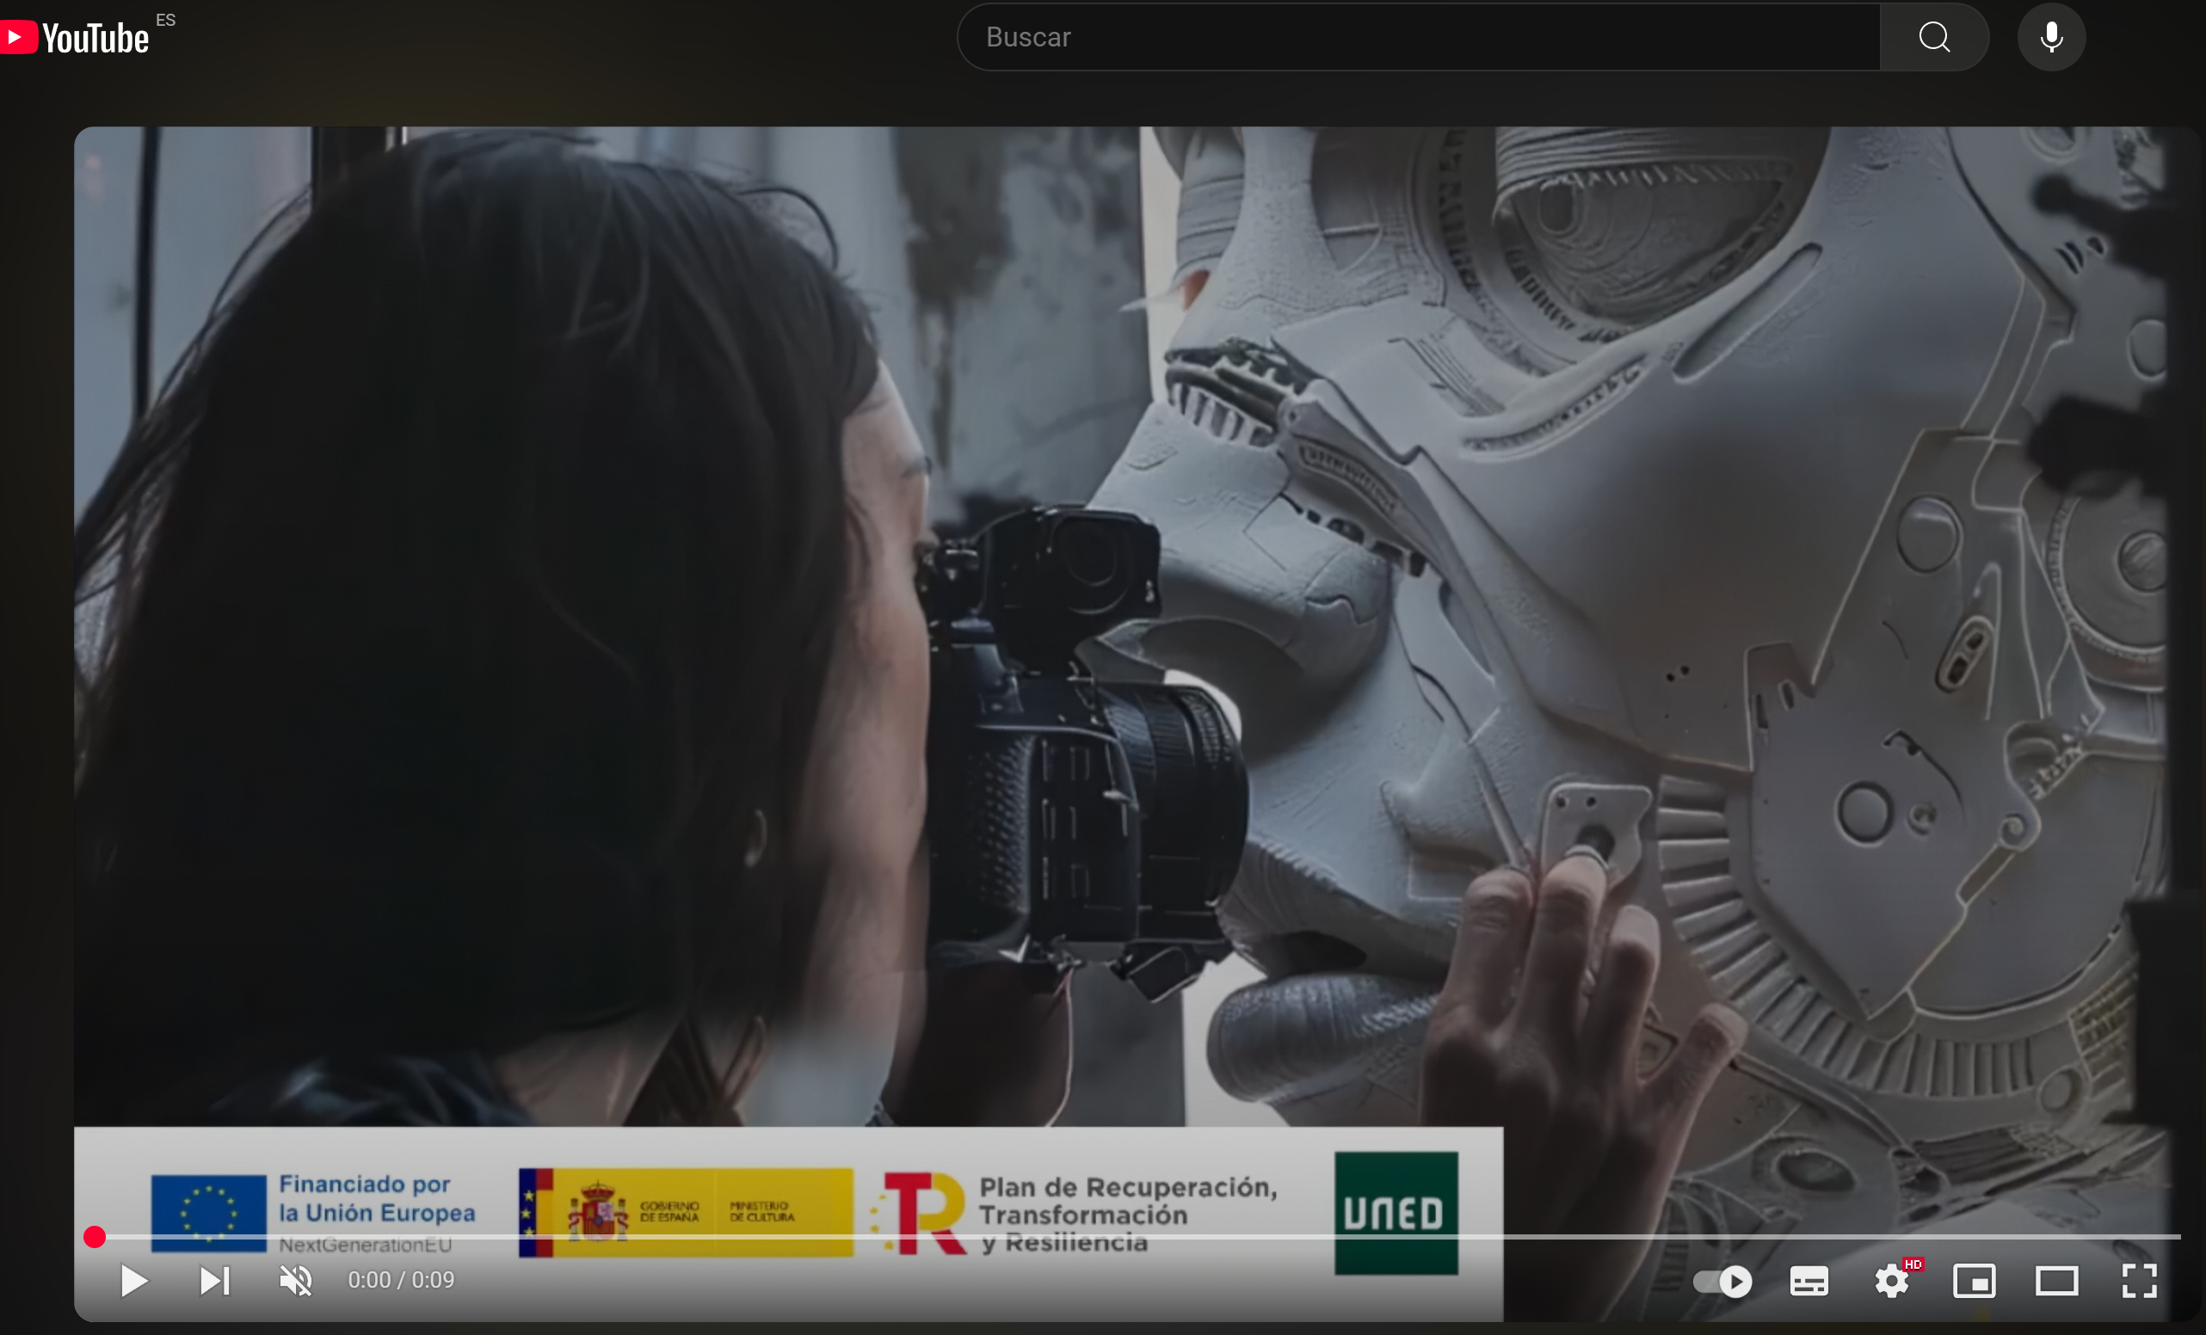Open the HD settings gear menu

tap(1892, 1282)
